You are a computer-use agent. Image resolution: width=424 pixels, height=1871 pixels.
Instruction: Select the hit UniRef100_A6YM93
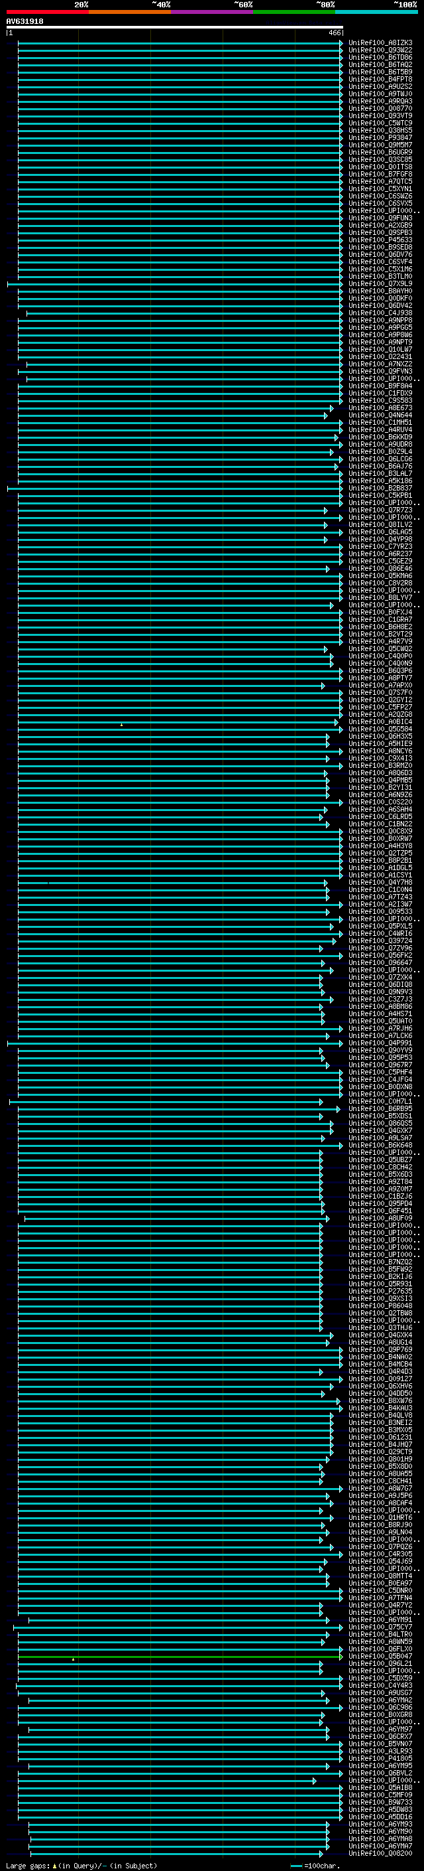380,1824
